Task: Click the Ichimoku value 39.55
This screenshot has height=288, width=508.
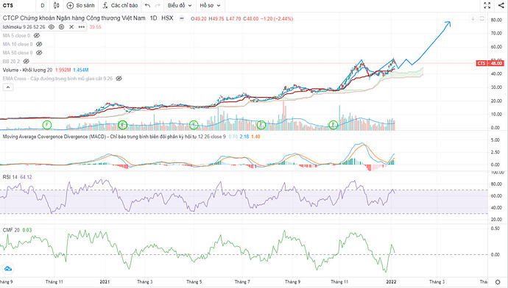Action: (x=95, y=27)
